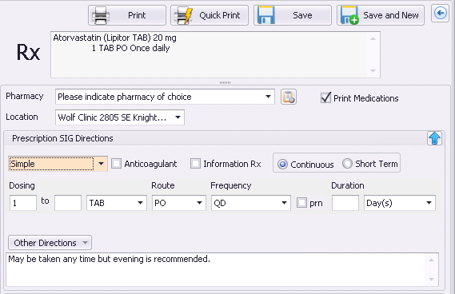Open the pharmacy clipboard lookup icon
The image size is (455, 294).
click(x=289, y=97)
